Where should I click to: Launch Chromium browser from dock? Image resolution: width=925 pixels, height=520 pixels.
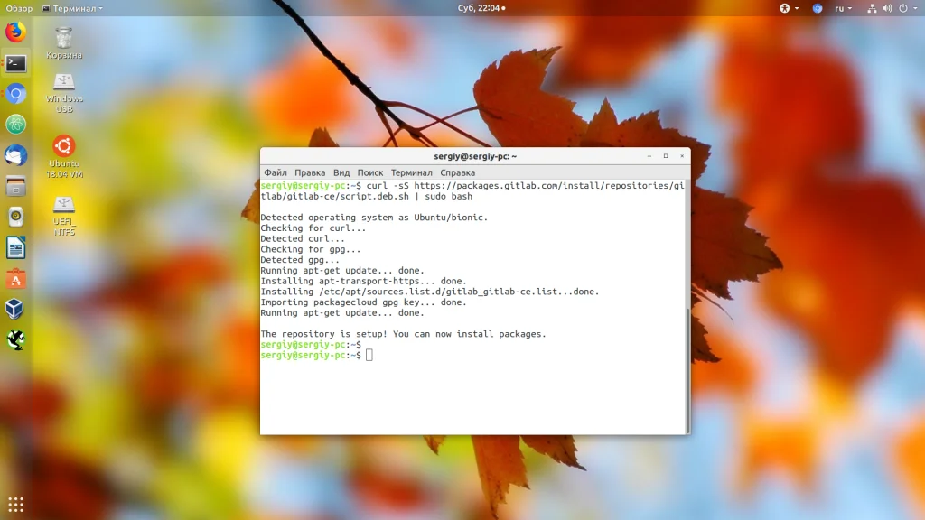coord(16,94)
